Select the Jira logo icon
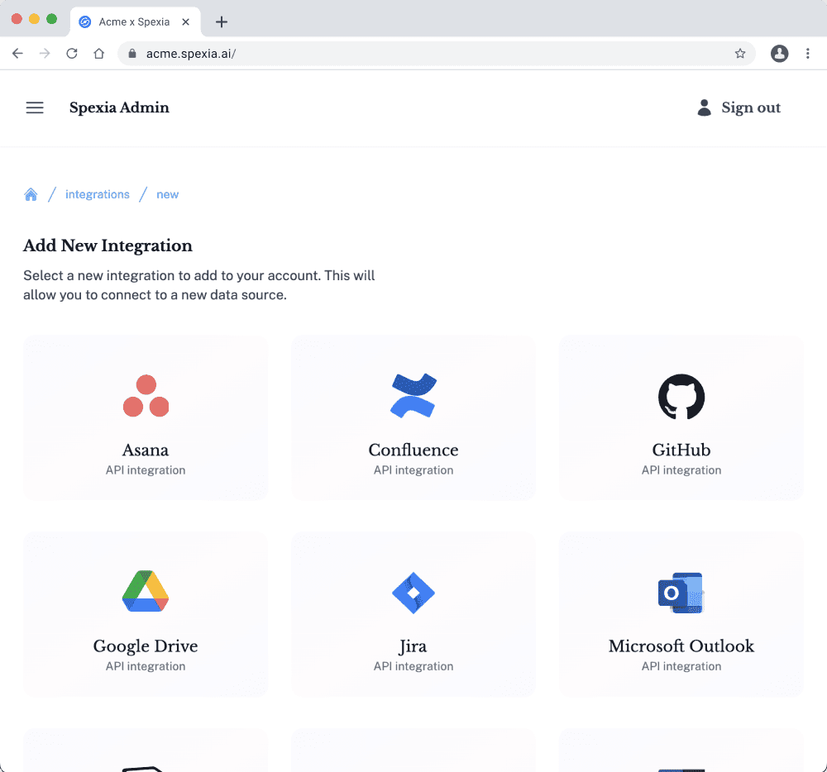Screen dimensions: 827x772 tap(413, 593)
